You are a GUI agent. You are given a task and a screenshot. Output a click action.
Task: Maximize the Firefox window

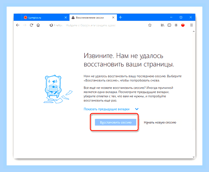[181, 17]
